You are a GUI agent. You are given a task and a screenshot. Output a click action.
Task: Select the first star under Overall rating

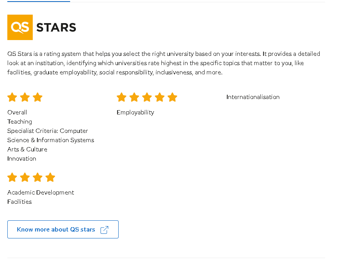(x=12, y=97)
